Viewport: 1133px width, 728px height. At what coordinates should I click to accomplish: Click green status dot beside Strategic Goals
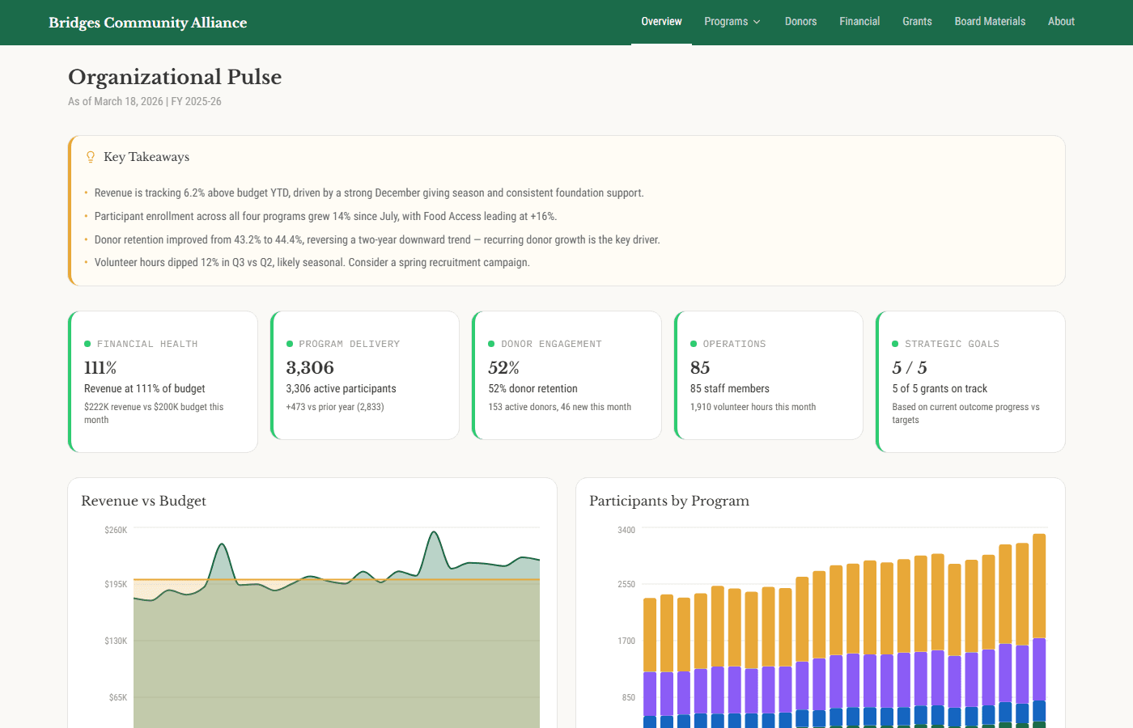pyautogui.click(x=895, y=344)
